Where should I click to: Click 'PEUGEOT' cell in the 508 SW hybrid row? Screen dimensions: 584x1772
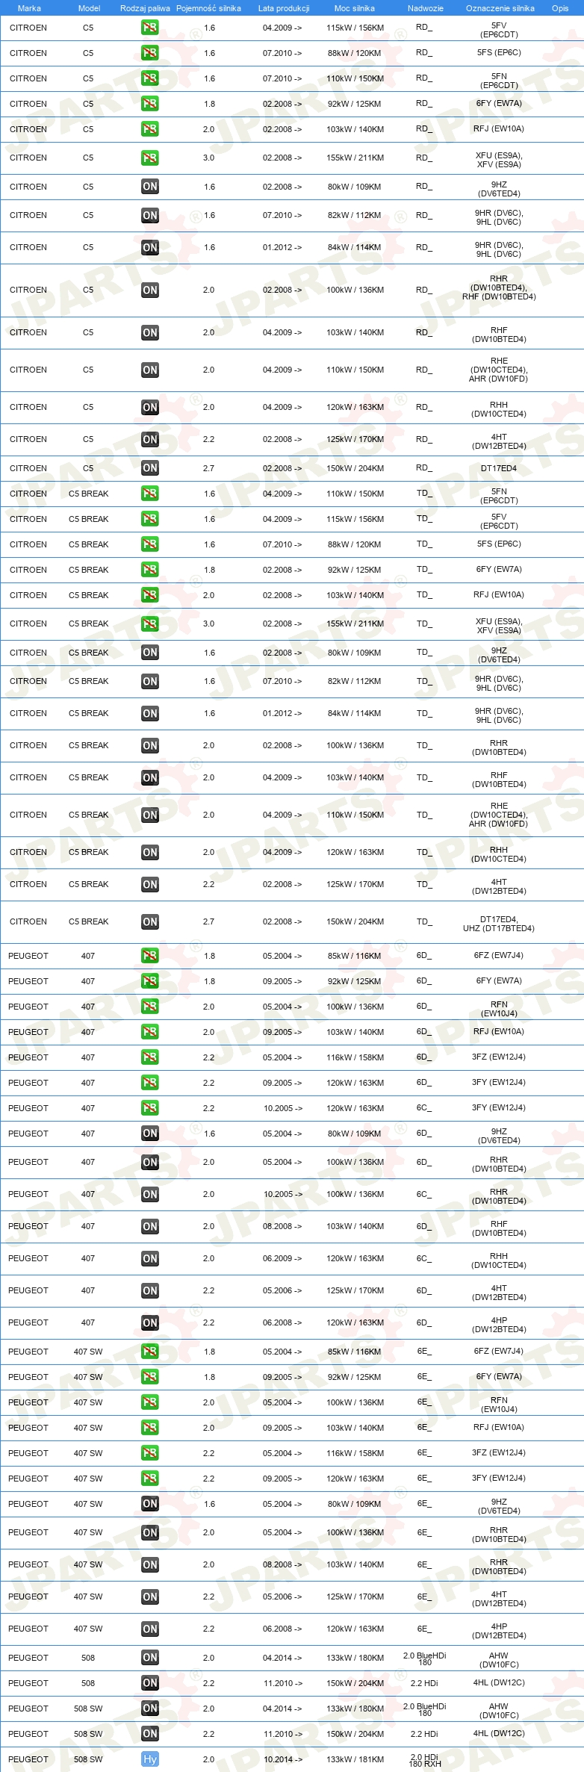[28, 1759]
